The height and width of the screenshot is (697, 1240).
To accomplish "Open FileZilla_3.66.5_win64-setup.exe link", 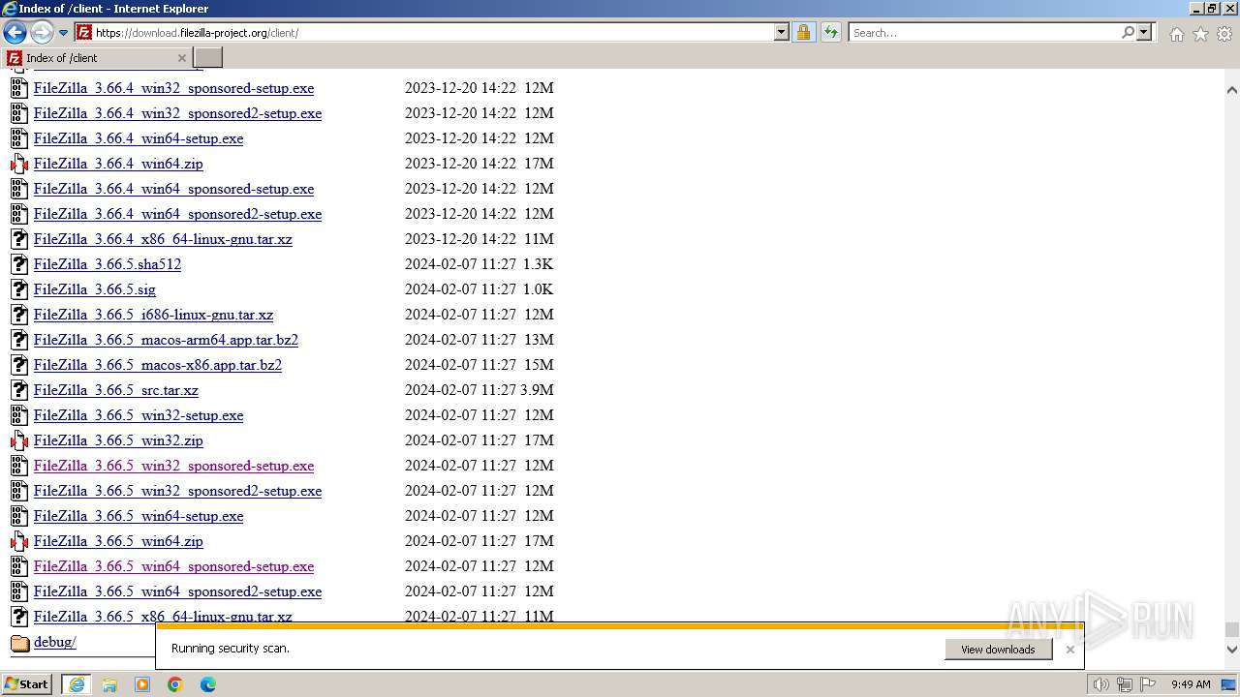I will [139, 516].
